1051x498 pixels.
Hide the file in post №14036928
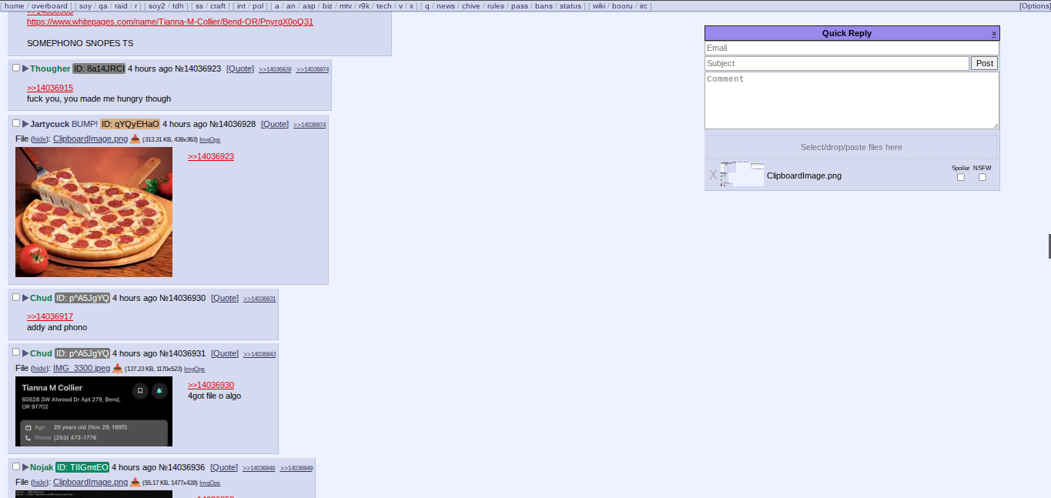[x=39, y=139]
